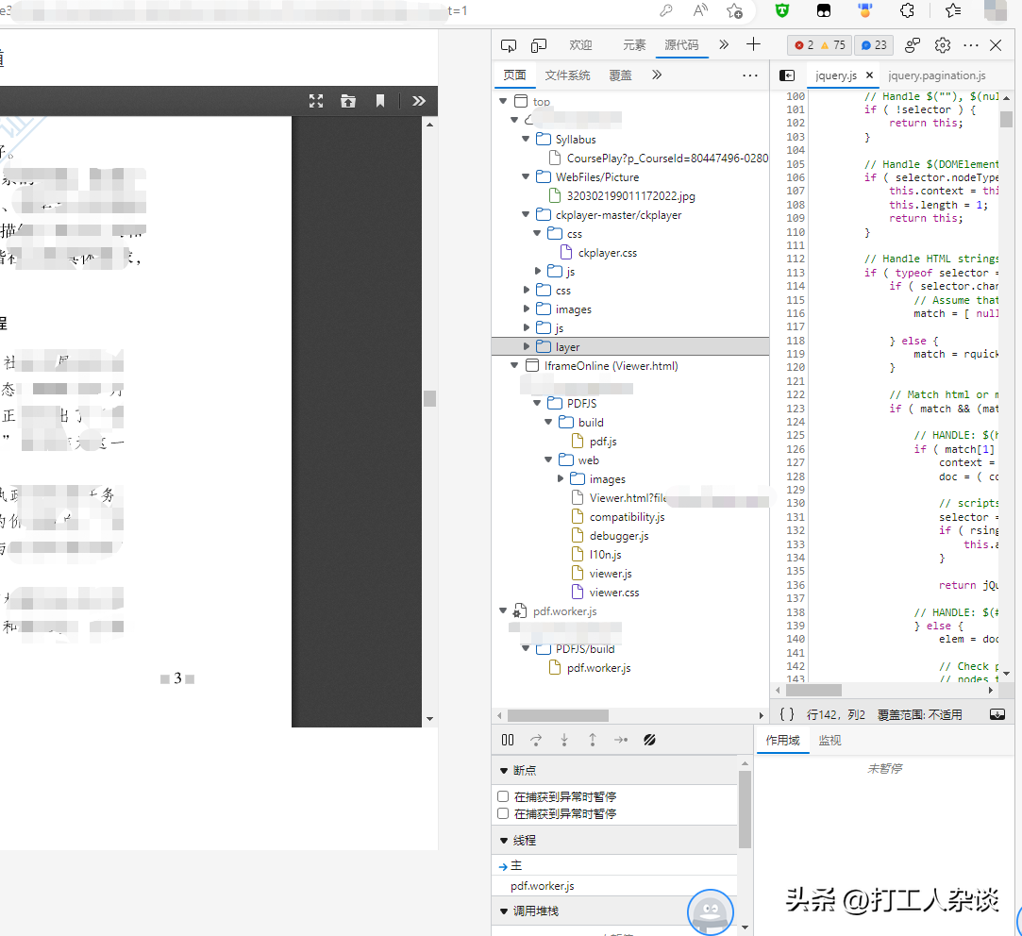Add a new DevTools tab plus icon
This screenshot has width=1022, height=936.
[753, 44]
